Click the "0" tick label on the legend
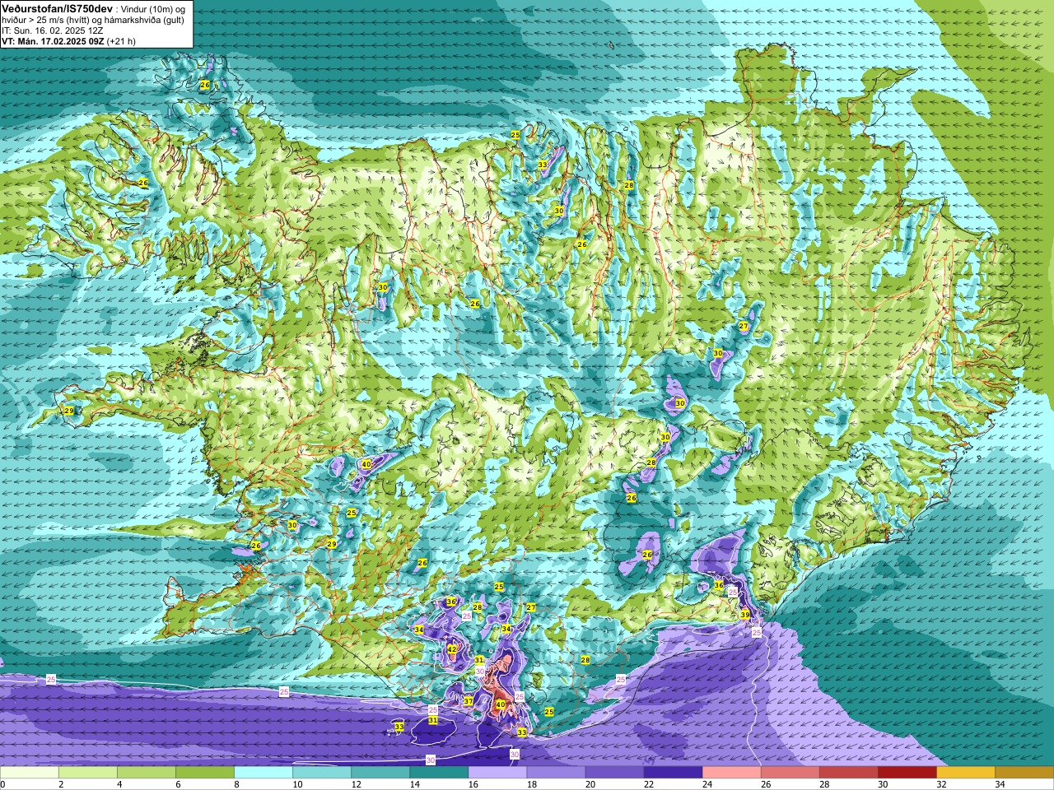 pyautogui.click(x=3, y=784)
